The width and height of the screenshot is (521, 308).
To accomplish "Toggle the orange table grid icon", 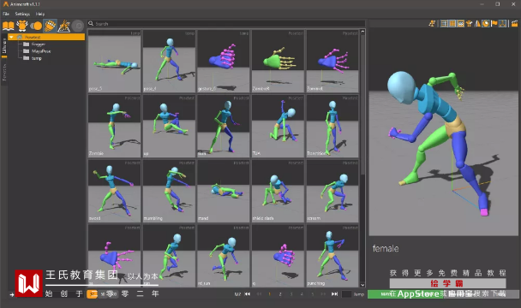I will click(x=452, y=23).
